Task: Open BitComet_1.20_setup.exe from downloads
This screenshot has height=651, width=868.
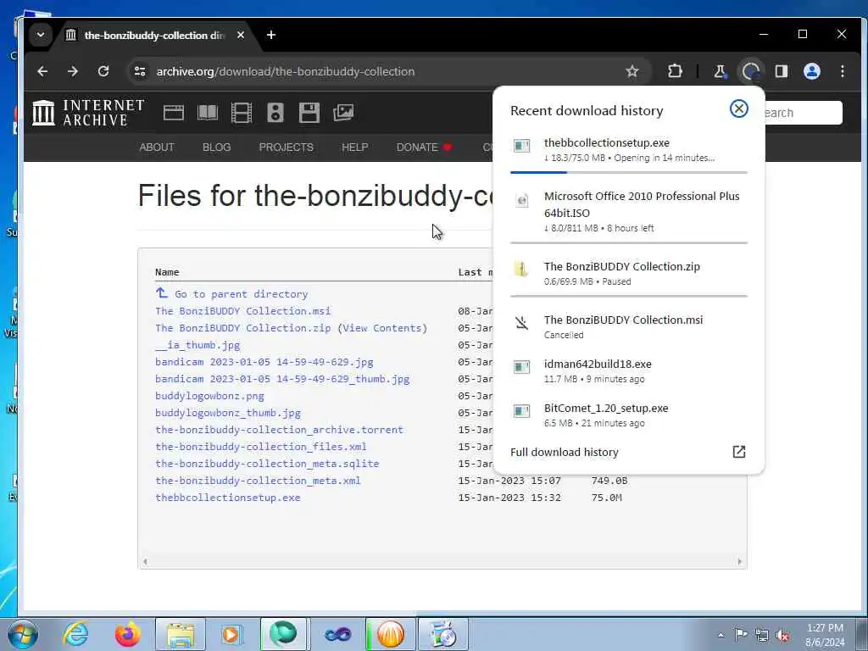Action: (628, 415)
